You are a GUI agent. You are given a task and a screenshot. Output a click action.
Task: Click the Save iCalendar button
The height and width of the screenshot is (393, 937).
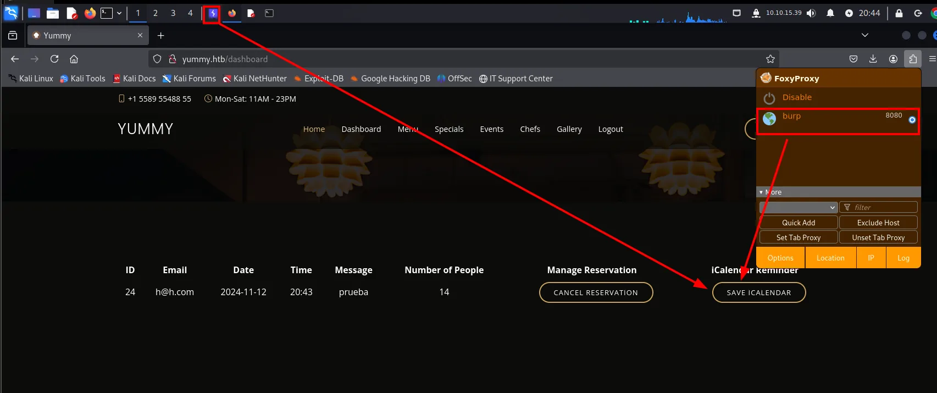759,292
